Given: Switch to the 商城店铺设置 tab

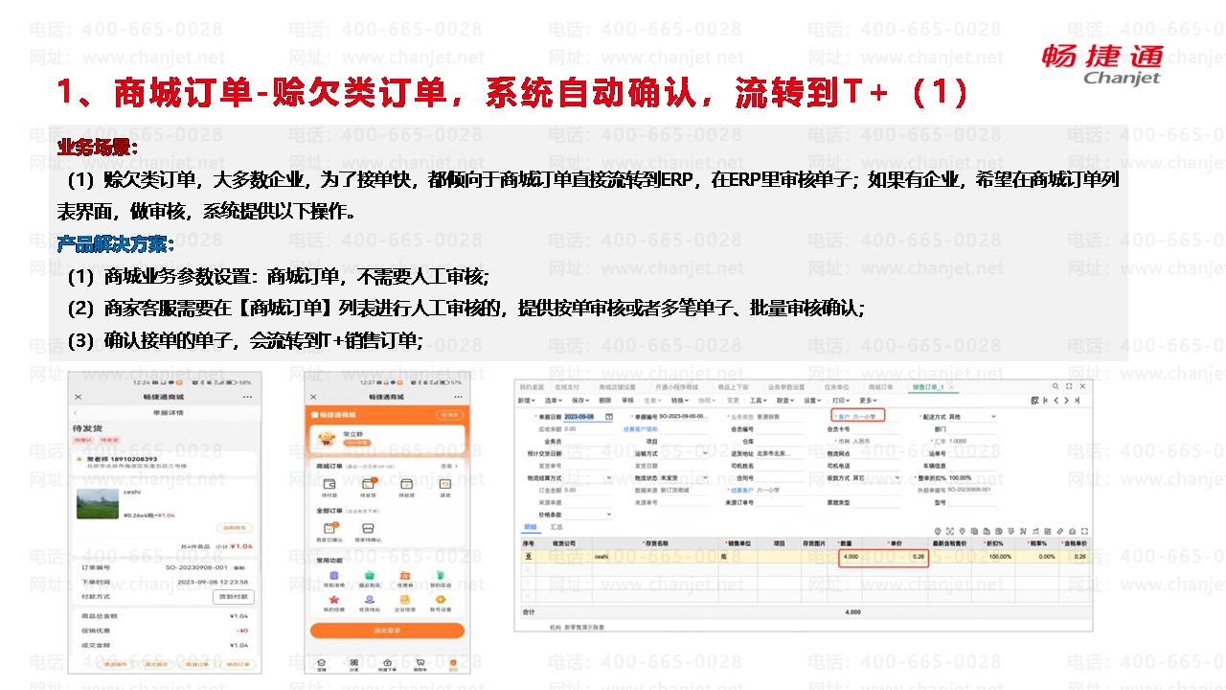Looking at the screenshot, I should click(616, 386).
